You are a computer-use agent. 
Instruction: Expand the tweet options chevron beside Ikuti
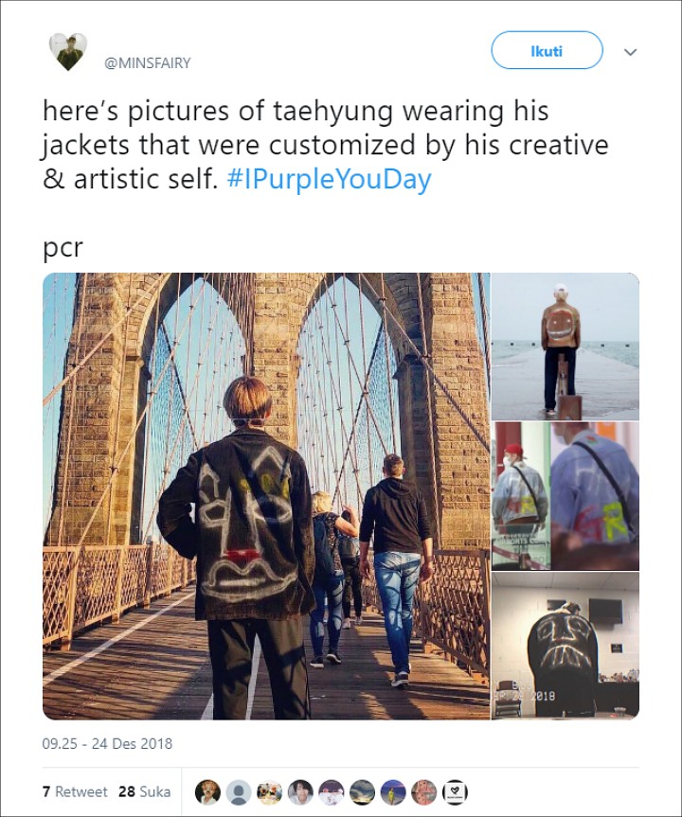pyautogui.click(x=631, y=51)
